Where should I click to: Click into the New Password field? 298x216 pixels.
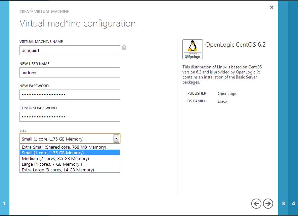[70, 95]
